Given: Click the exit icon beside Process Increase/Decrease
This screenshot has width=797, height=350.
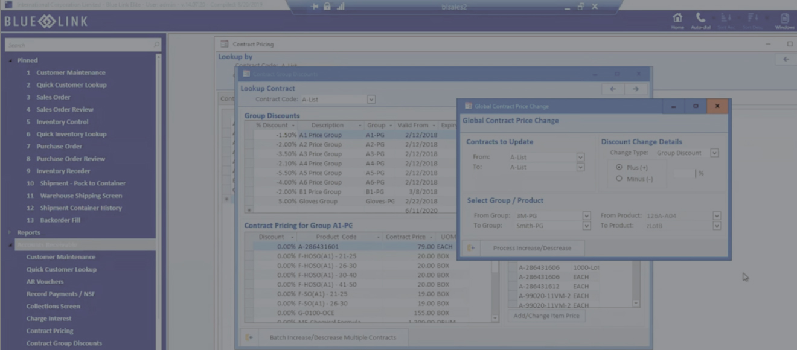Looking at the screenshot, I should coord(471,248).
